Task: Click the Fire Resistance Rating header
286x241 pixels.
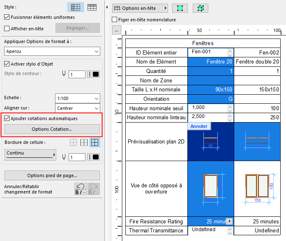Action: tap(157, 221)
